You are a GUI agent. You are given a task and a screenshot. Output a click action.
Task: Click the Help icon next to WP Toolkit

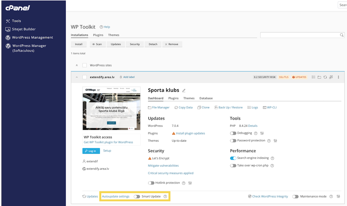101,27
